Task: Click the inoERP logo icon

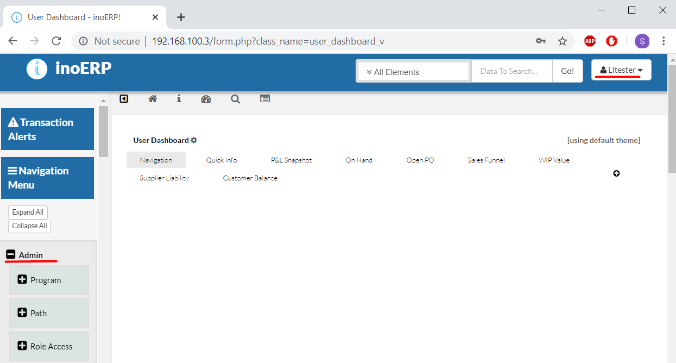Action: (37, 68)
